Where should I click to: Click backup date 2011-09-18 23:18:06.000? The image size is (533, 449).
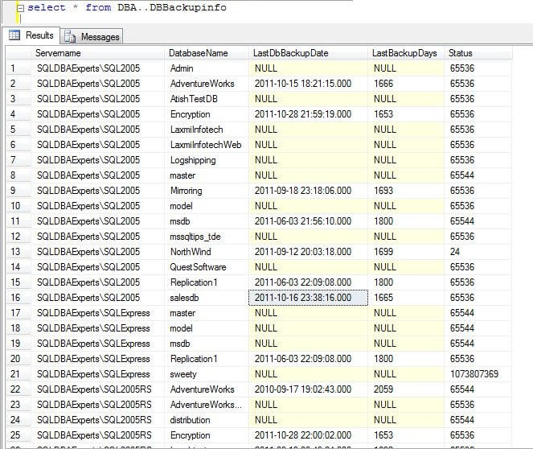tap(309, 191)
